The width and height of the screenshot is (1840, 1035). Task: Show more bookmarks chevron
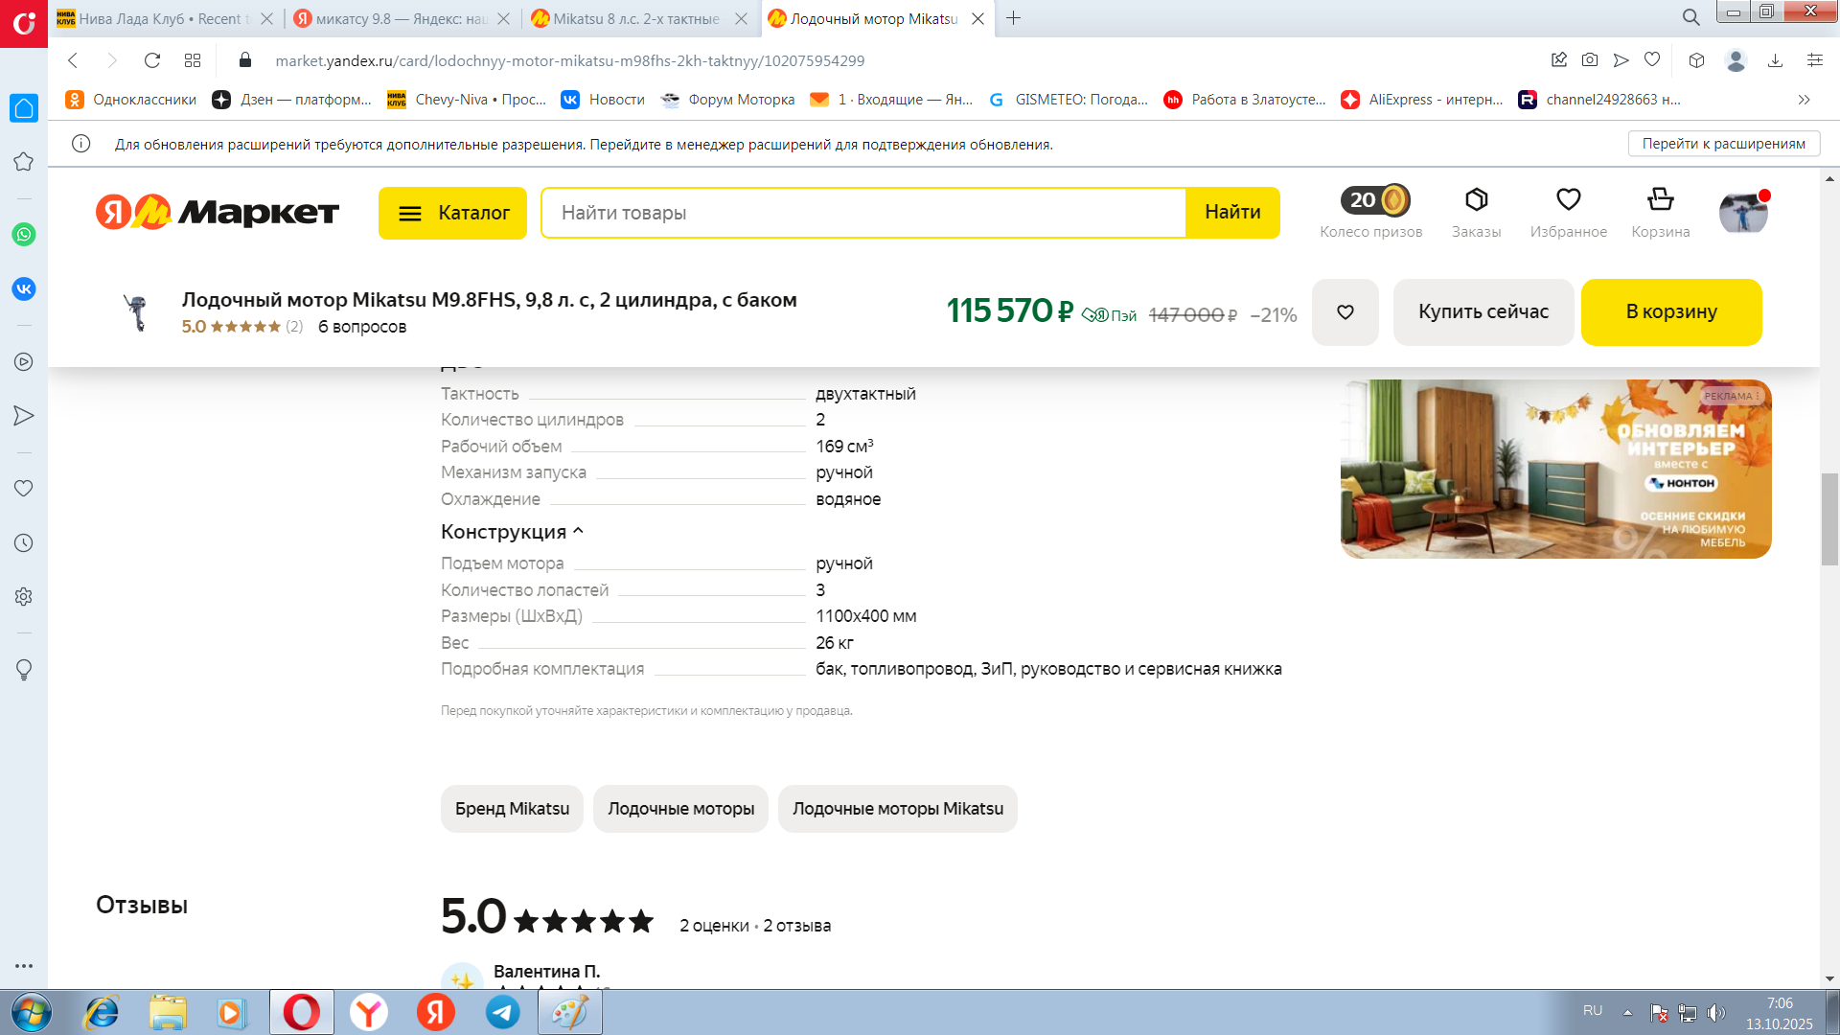click(1804, 100)
